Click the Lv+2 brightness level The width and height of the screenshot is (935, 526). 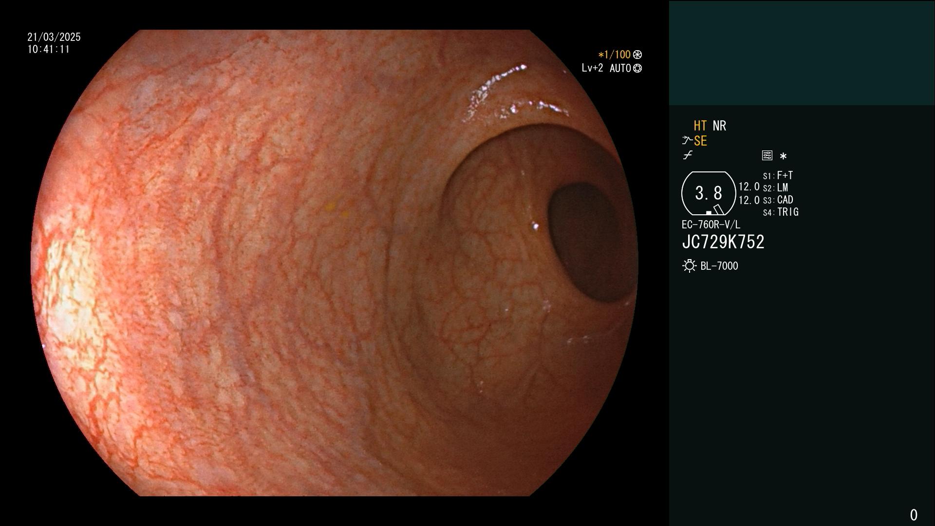(593, 68)
